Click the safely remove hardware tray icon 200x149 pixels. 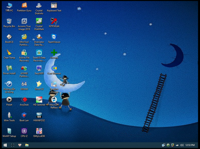point(177,145)
